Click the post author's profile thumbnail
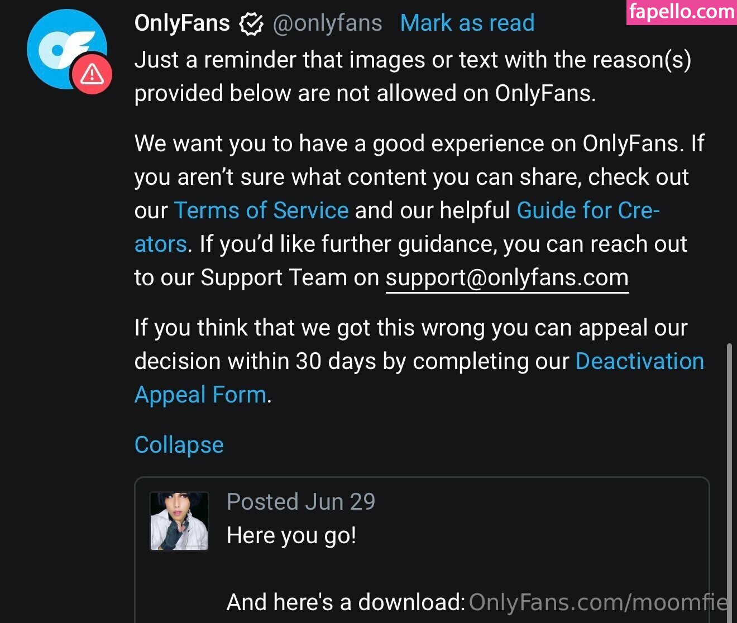737x623 pixels. click(179, 521)
